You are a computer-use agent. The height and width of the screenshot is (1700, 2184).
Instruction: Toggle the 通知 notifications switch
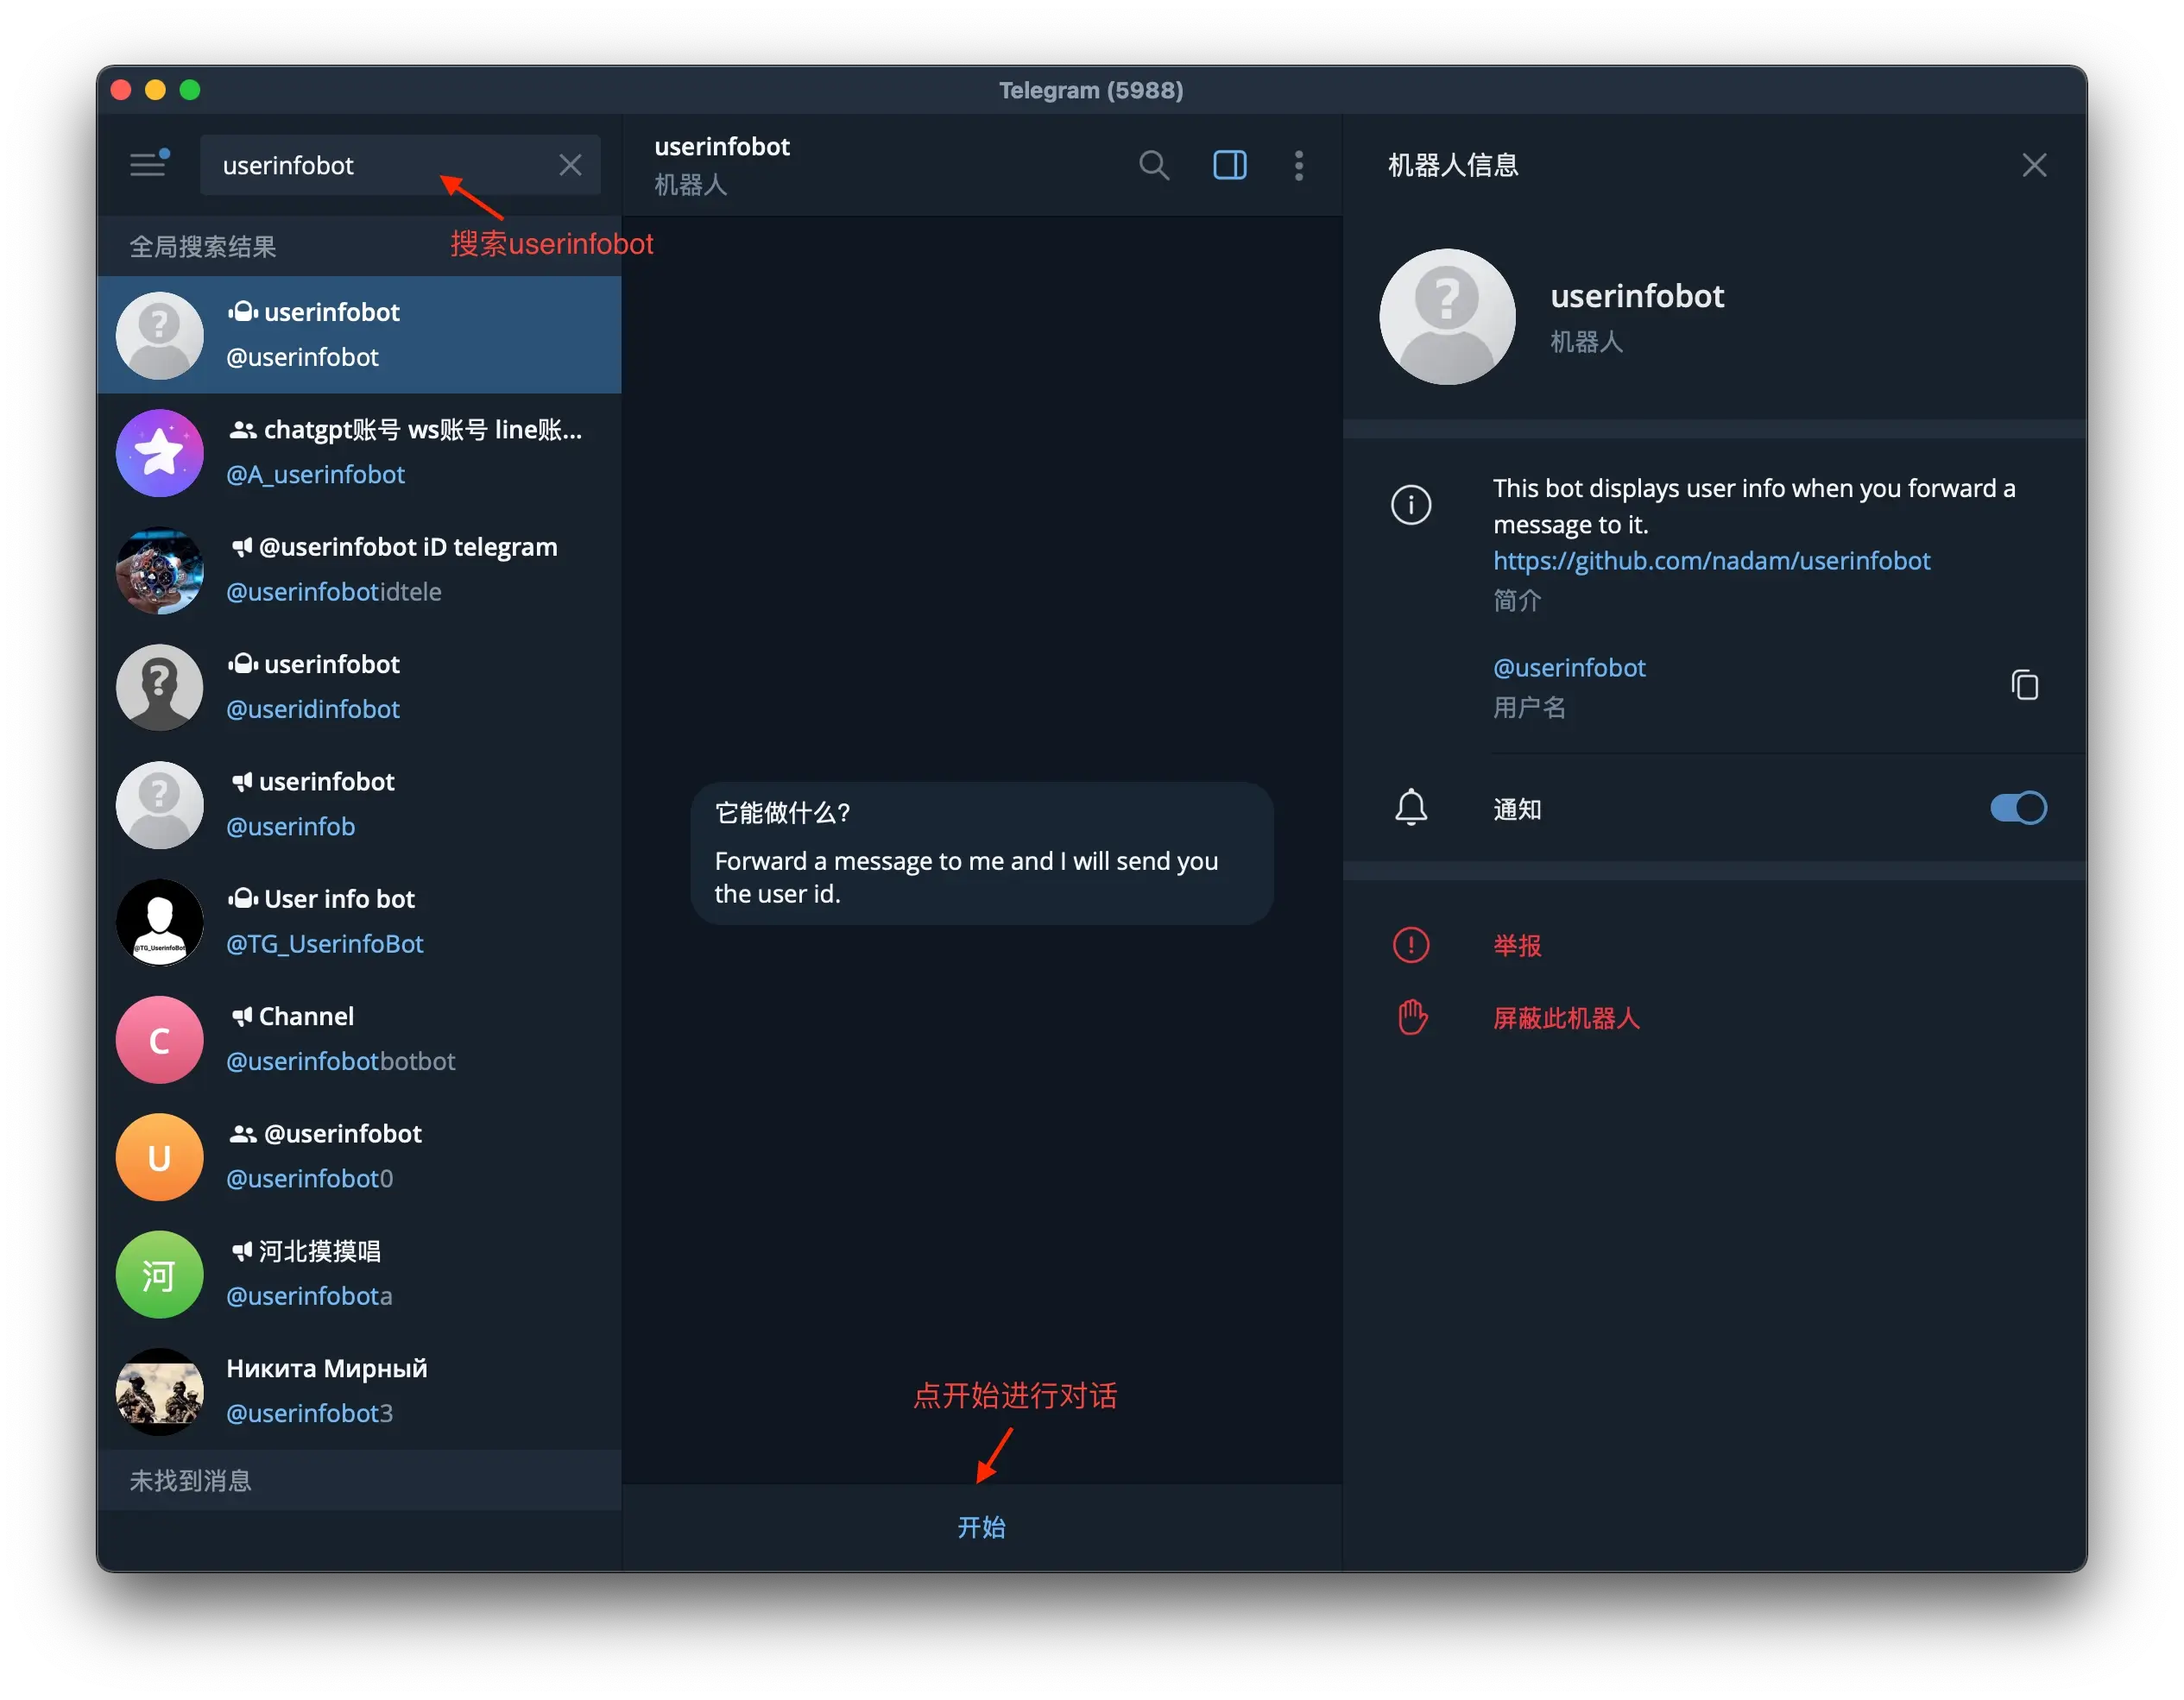[x=2018, y=808]
